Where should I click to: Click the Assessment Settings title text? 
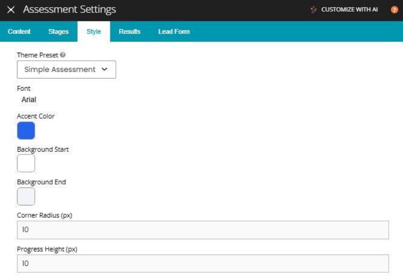[69, 9]
